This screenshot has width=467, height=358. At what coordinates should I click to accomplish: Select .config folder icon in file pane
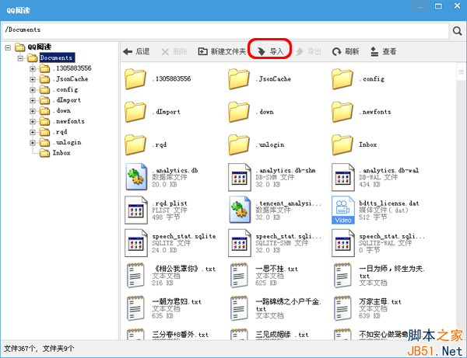click(x=342, y=78)
